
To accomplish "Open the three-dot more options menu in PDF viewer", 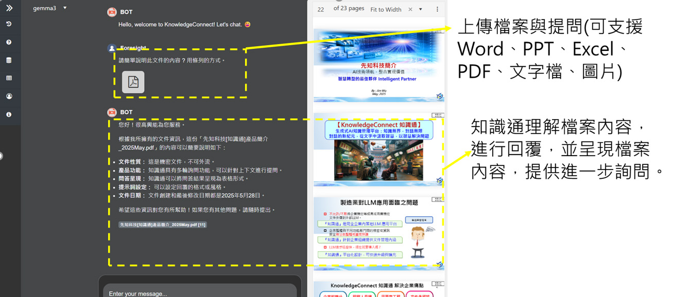I will [437, 9].
